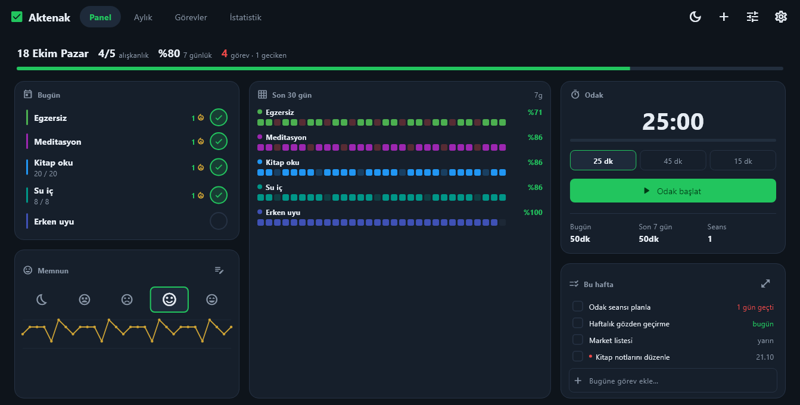Click the '20 / 20' Kitap oku progress count
This screenshot has height=405, width=800.
tap(45, 174)
